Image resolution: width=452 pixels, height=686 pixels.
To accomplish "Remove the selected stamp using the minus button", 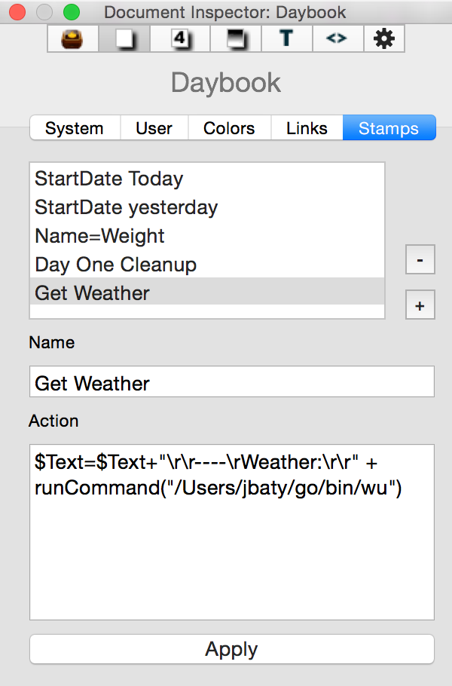I will [420, 259].
